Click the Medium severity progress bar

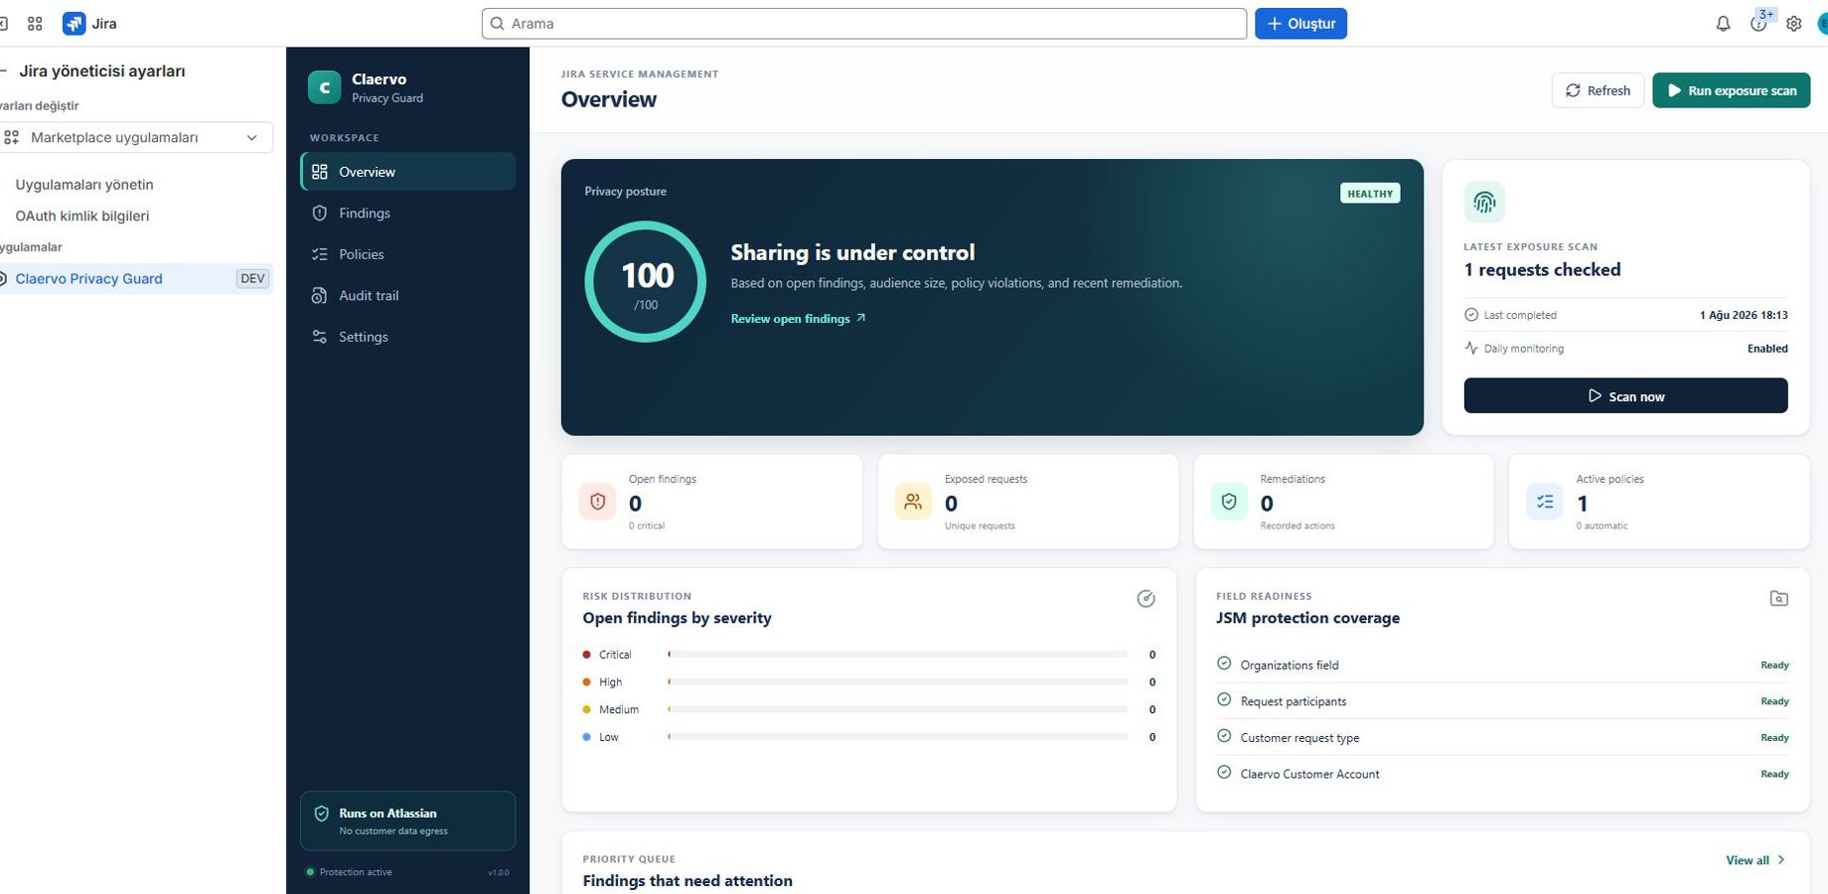(x=898, y=709)
